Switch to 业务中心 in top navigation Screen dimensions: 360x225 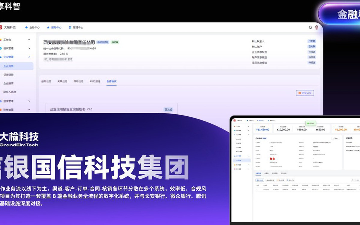pyautogui.click(x=32, y=27)
